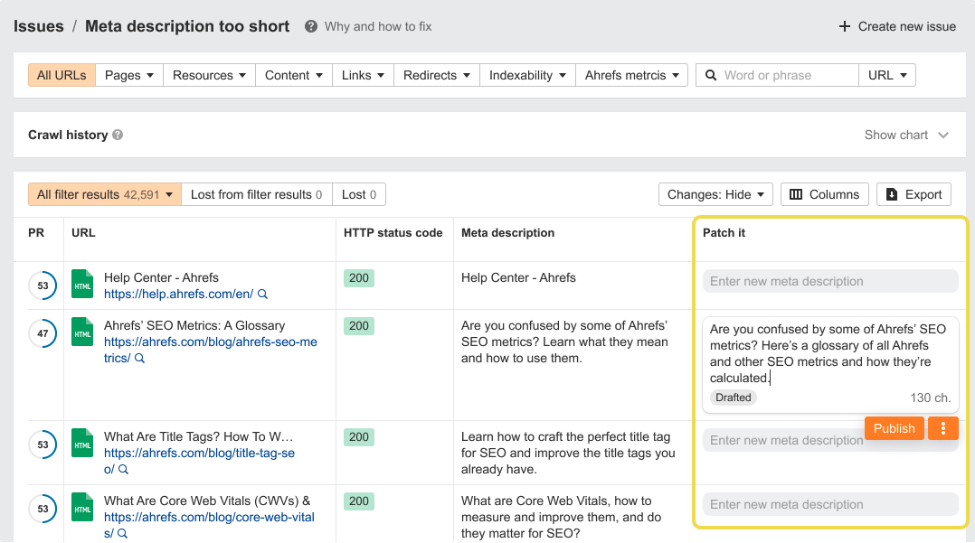
Task: Click 'Help Center - Ahrefs' meta description cell
Action: 518,277
